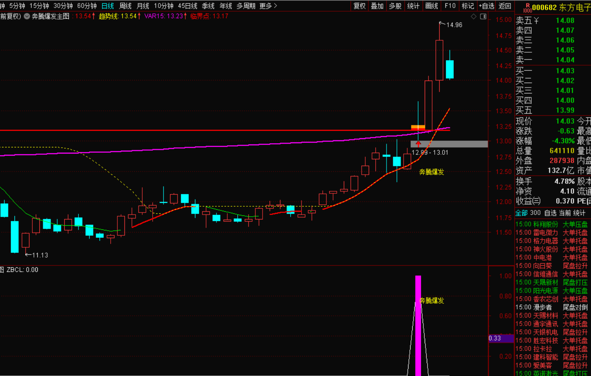Switch to 周线 weekly chart
591x376 pixels.
[x=125, y=6]
